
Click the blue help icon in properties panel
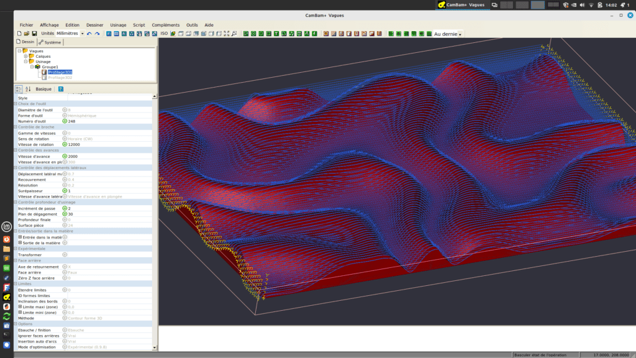(61, 89)
